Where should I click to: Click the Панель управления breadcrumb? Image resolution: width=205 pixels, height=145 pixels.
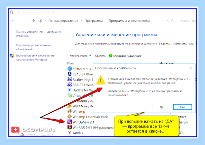(x=63, y=21)
